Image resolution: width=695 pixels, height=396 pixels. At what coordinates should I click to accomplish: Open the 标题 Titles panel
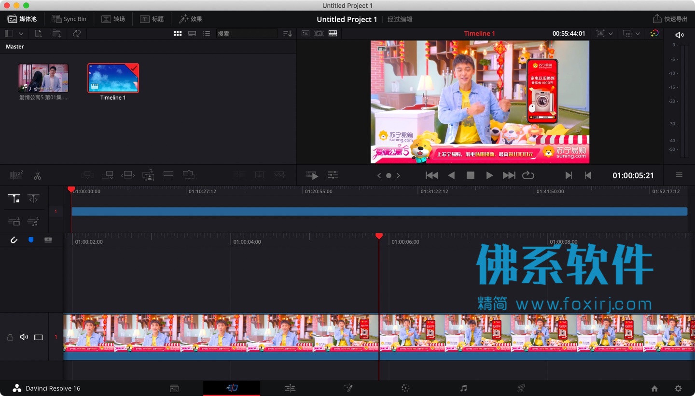click(x=152, y=19)
